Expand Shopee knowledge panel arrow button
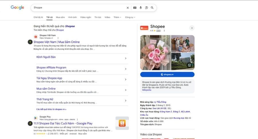 click(192, 28)
